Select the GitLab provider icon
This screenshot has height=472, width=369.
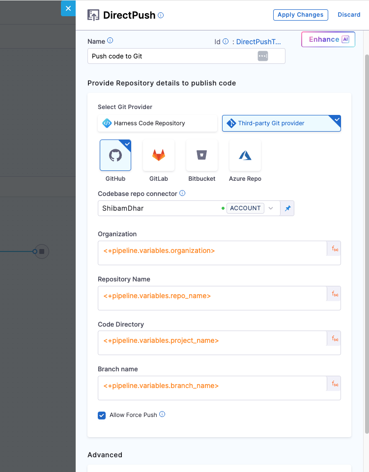[158, 155]
